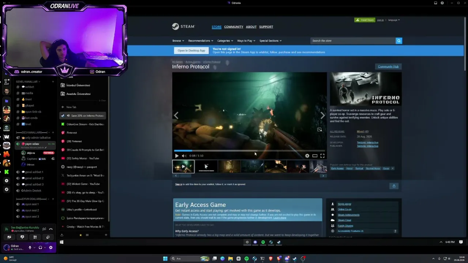This screenshot has width=468, height=263.
Task: Click Open in Desktop App button
Action: pos(191,50)
